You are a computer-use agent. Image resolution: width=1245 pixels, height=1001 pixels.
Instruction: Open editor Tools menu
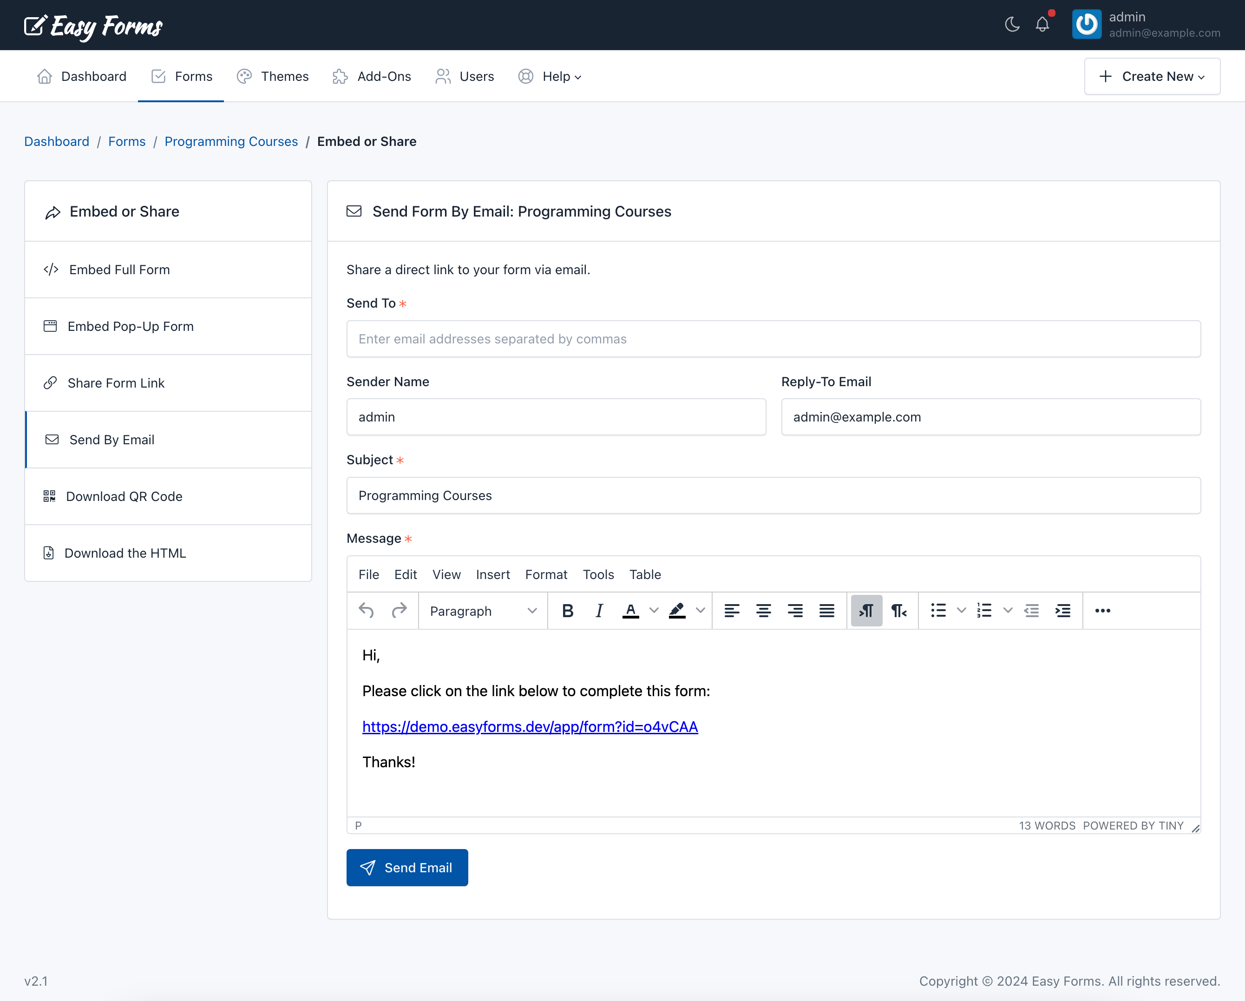(x=598, y=575)
